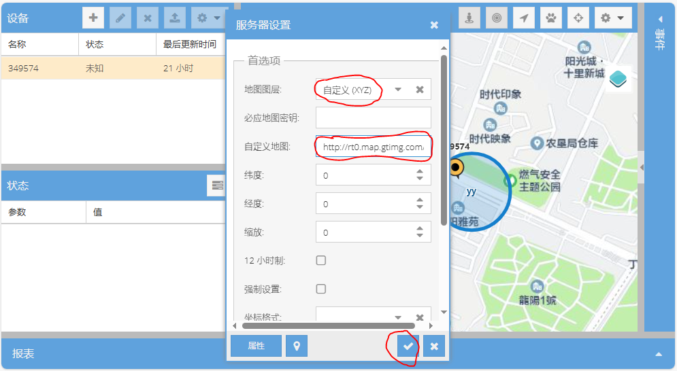Viewport: 677px width, 371px height.
Task: Toggle the street view person icon on map toolbar
Action: [469, 18]
